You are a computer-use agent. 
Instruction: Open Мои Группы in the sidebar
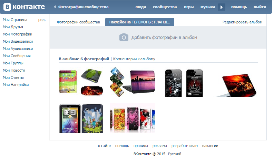tap(13, 63)
